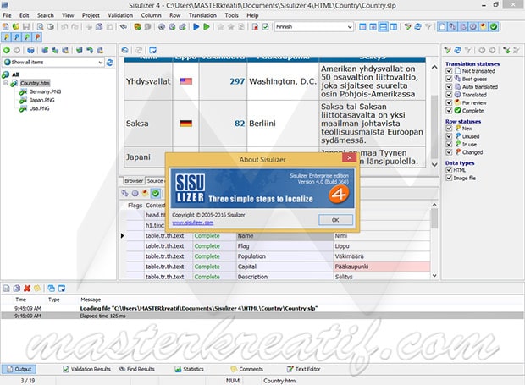Screen dimensions: 525x385
Task: Toggle blank page Not translated toolbar filter
Action: [x=442, y=27]
